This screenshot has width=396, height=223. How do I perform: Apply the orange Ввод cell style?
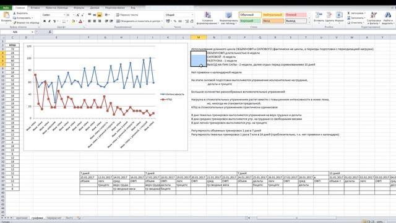[273, 21]
